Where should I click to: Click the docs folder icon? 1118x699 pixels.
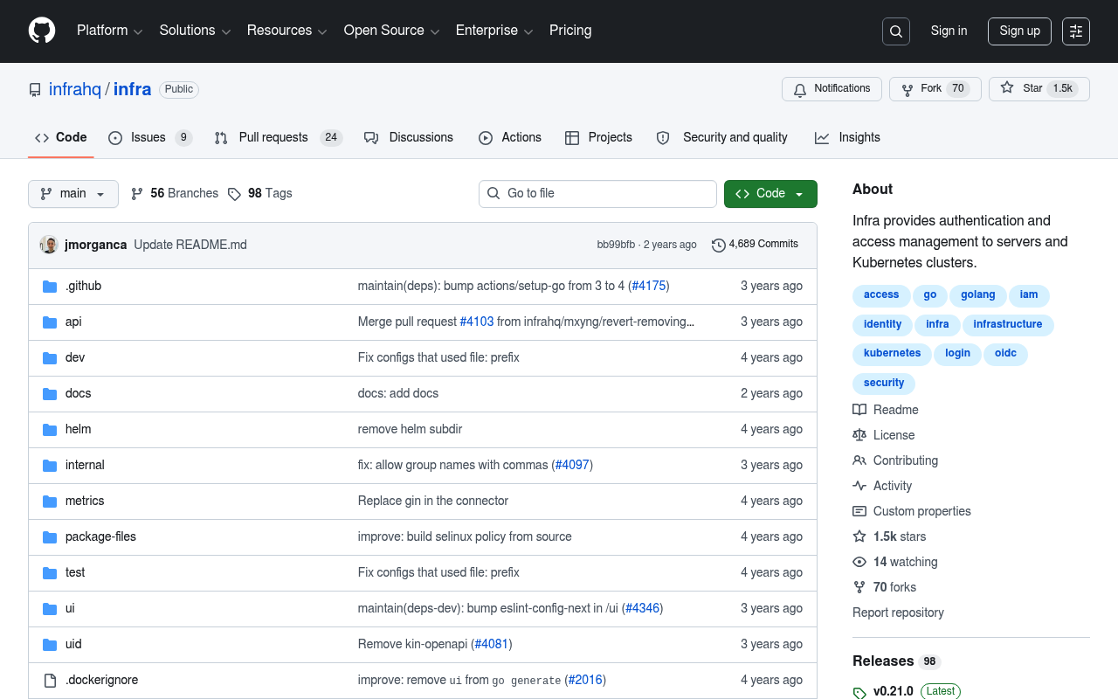coord(50,394)
